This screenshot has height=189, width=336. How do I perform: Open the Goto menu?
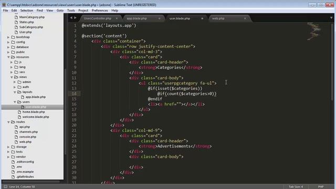coord(60,10)
